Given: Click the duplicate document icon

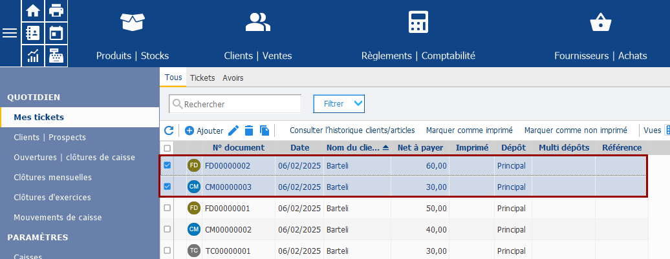Looking at the screenshot, I should (x=265, y=130).
